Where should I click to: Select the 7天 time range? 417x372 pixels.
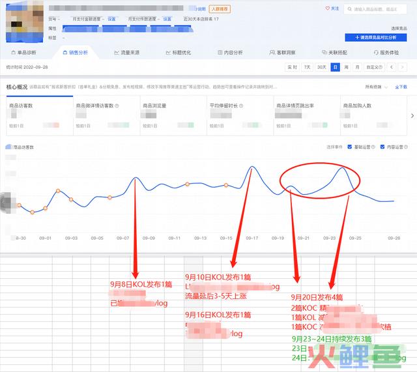click(x=307, y=67)
